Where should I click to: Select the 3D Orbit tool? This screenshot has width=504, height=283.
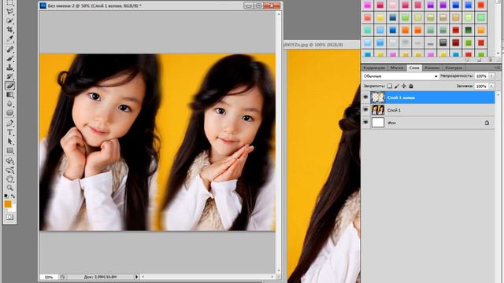[x=10, y=170]
